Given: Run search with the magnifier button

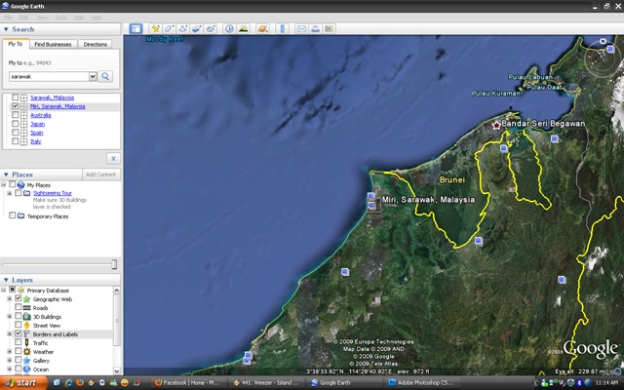Looking at the screenshot, I should pyautogui.click(x=105, y=76).
